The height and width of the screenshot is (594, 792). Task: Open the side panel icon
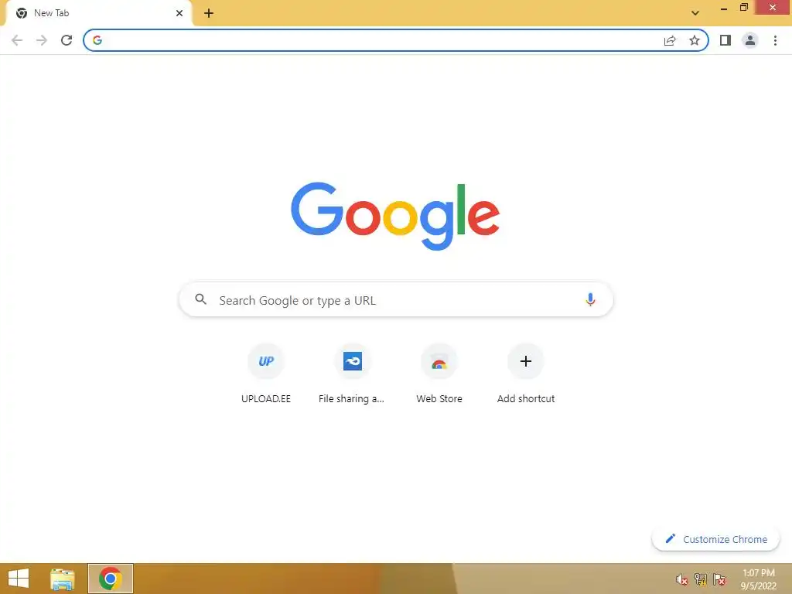[x=725, y=40]
